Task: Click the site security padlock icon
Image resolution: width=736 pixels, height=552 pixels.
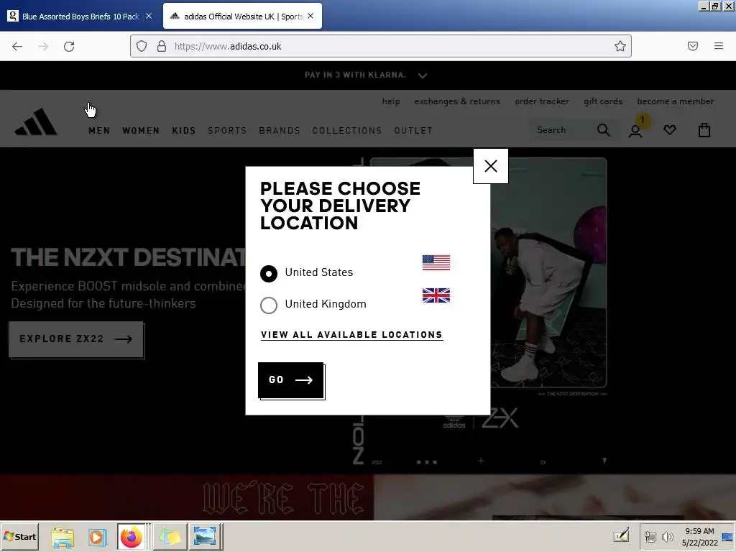Action: tap(162, 46)
